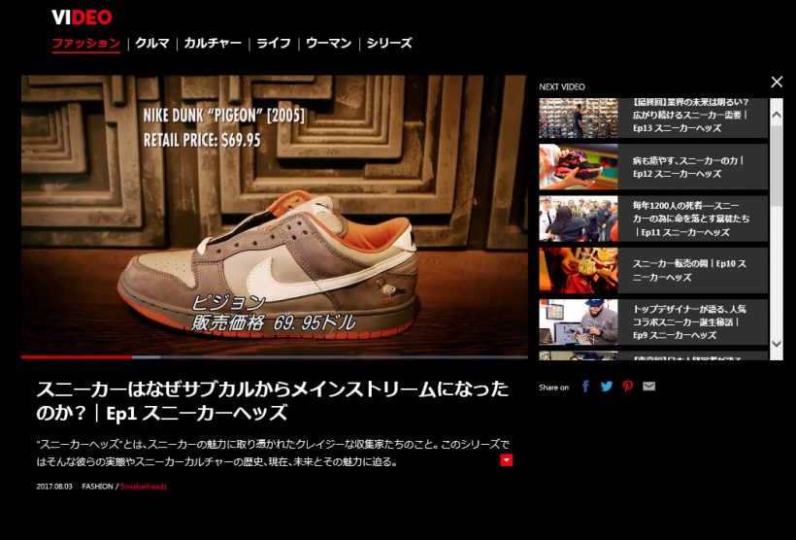
Task: Close the video overlay with X
Action: coord(777,83)
